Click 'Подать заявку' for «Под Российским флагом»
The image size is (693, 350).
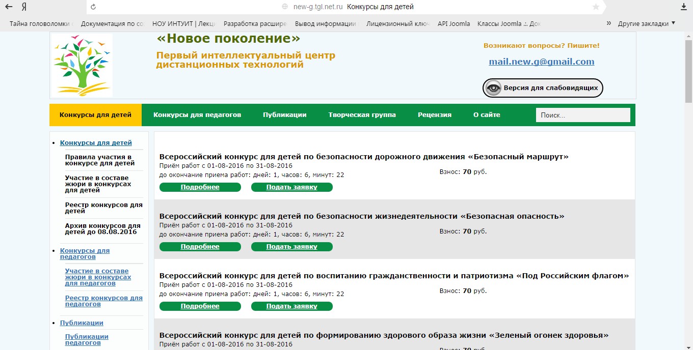[291, 306]
